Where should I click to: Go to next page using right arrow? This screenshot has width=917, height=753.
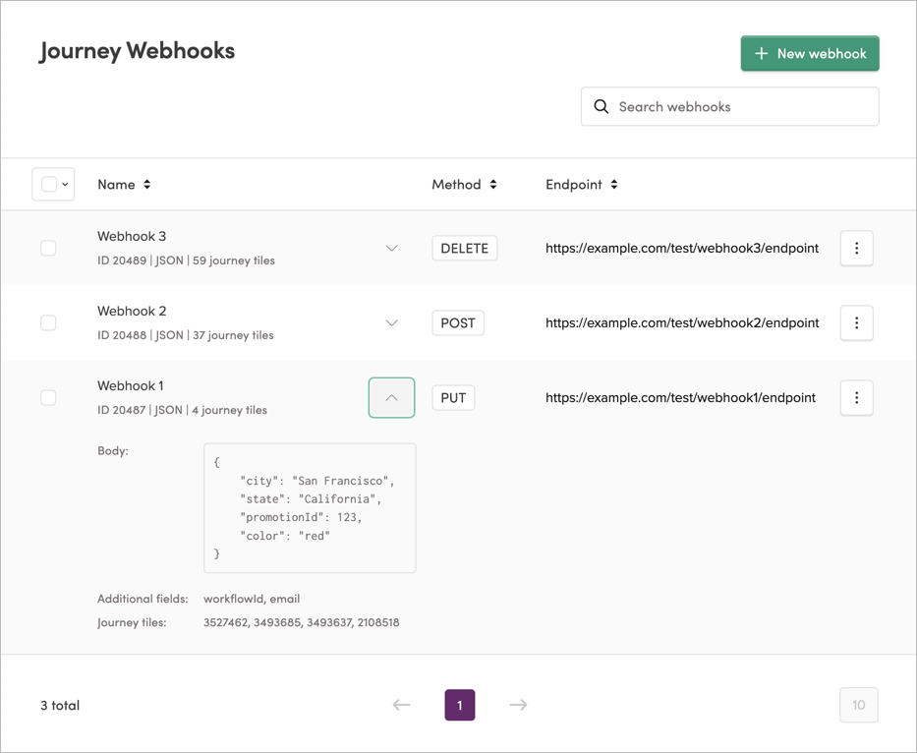tap(518, 705)
